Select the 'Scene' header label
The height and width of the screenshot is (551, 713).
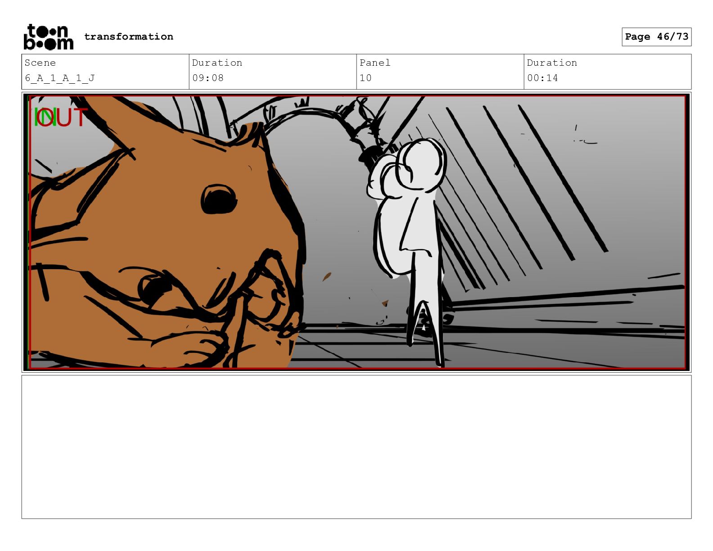pyautogui.click(x=40, y=63)
